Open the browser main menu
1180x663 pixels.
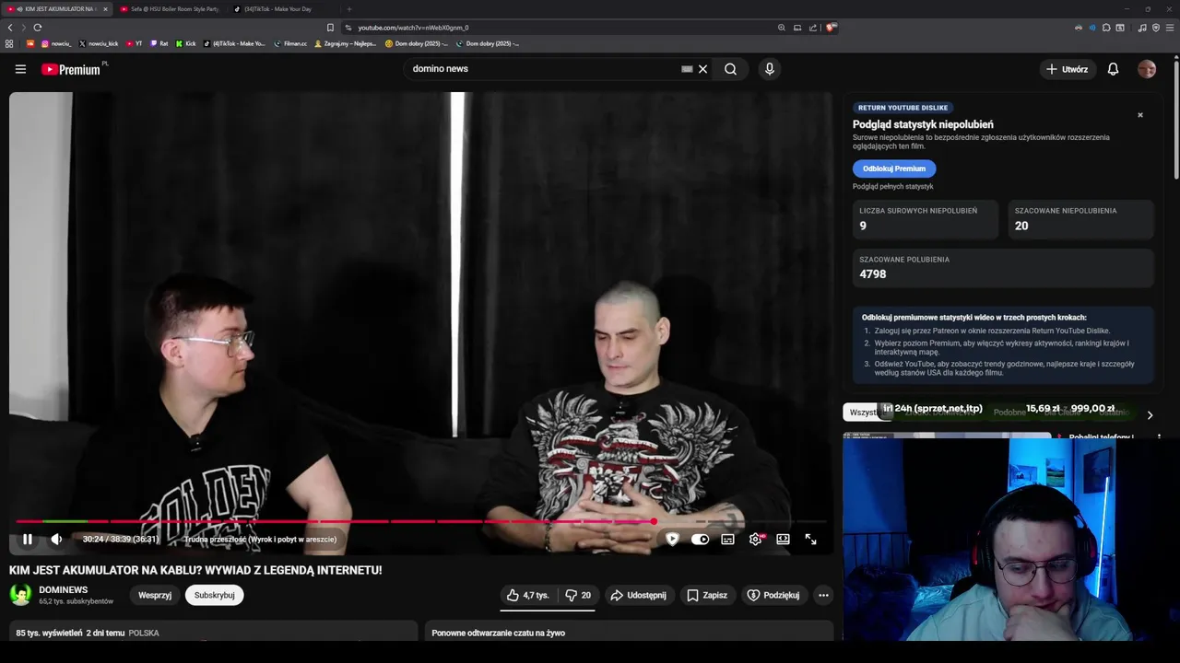1170,28
